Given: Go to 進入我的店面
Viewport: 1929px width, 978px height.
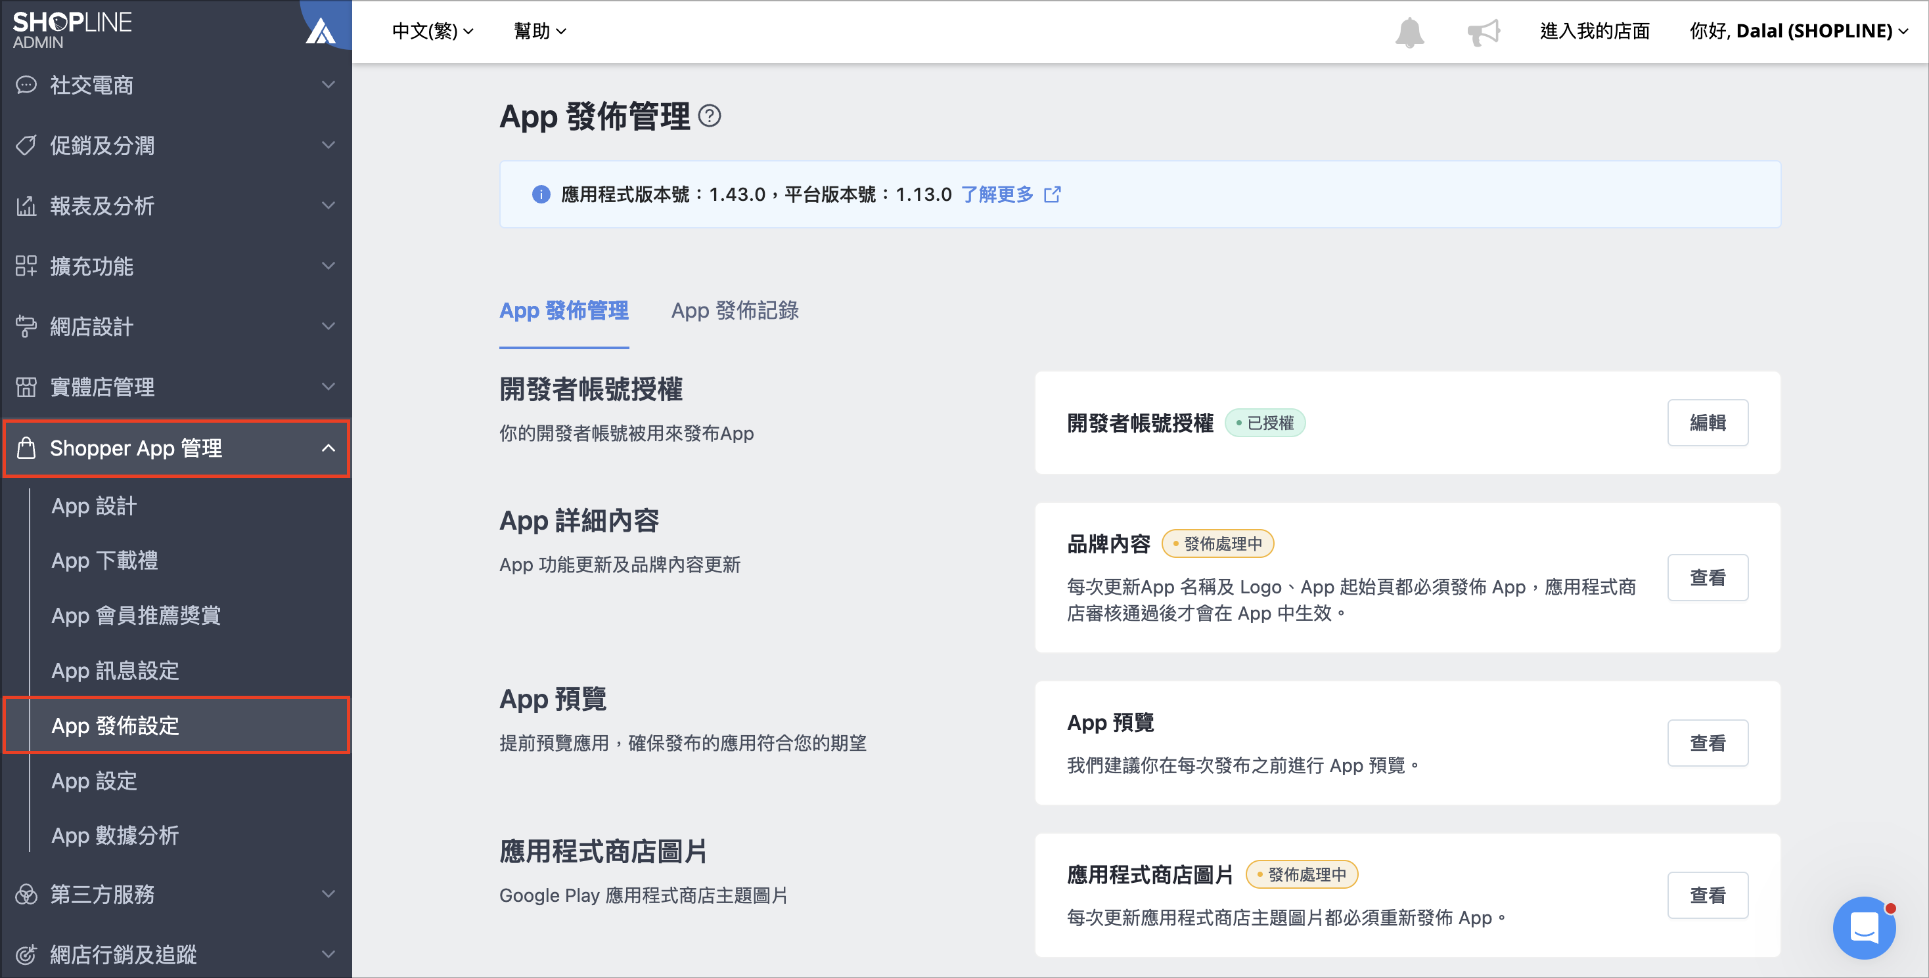Looking at the screenshot, I should coord(1595,32).
